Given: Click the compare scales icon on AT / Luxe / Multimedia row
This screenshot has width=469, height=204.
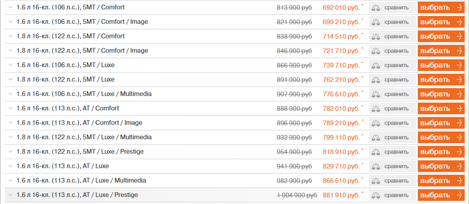Looking at the screenshot, I should pos(376,181).
